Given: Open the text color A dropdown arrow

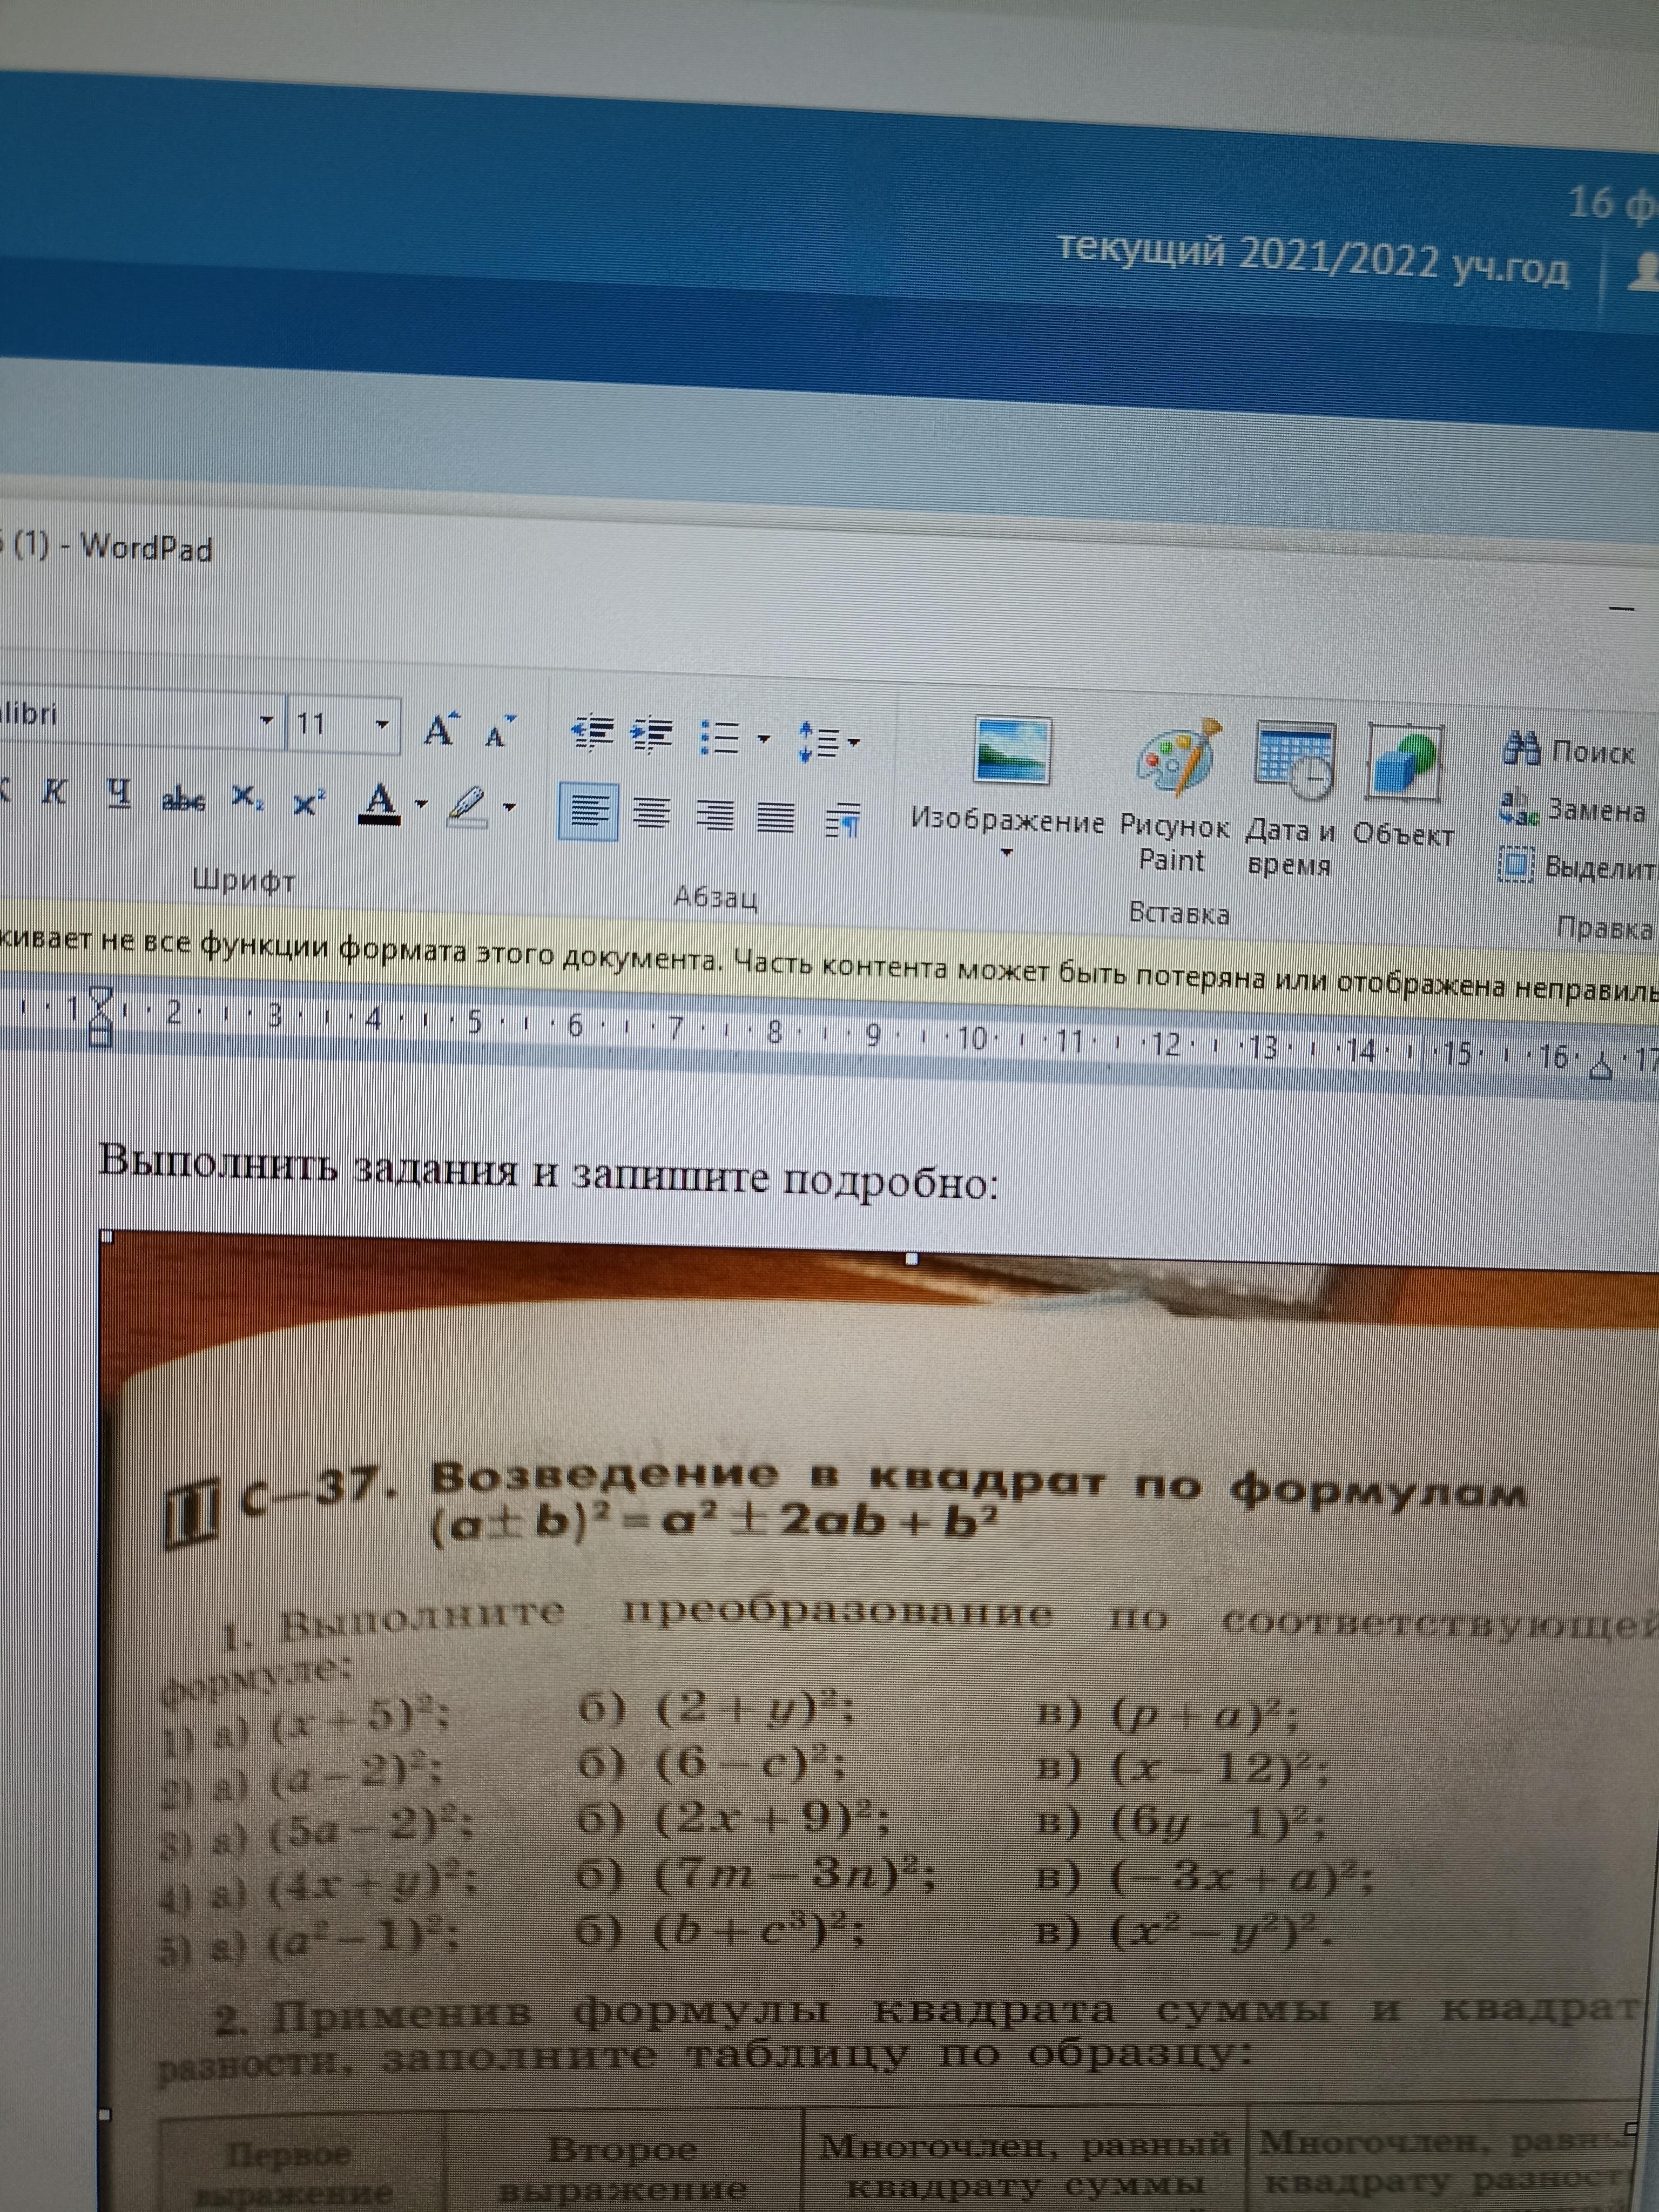Looking at the screenshot, I should pyautogui.click(x=421, y=803).
